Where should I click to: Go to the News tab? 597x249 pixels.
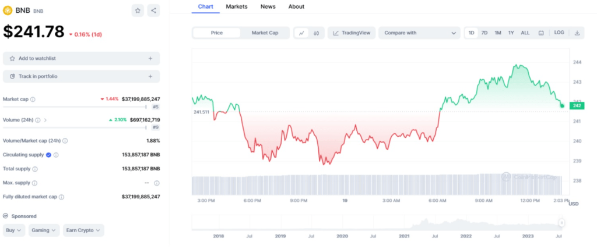pyautogui.click(x=268, y=6)
